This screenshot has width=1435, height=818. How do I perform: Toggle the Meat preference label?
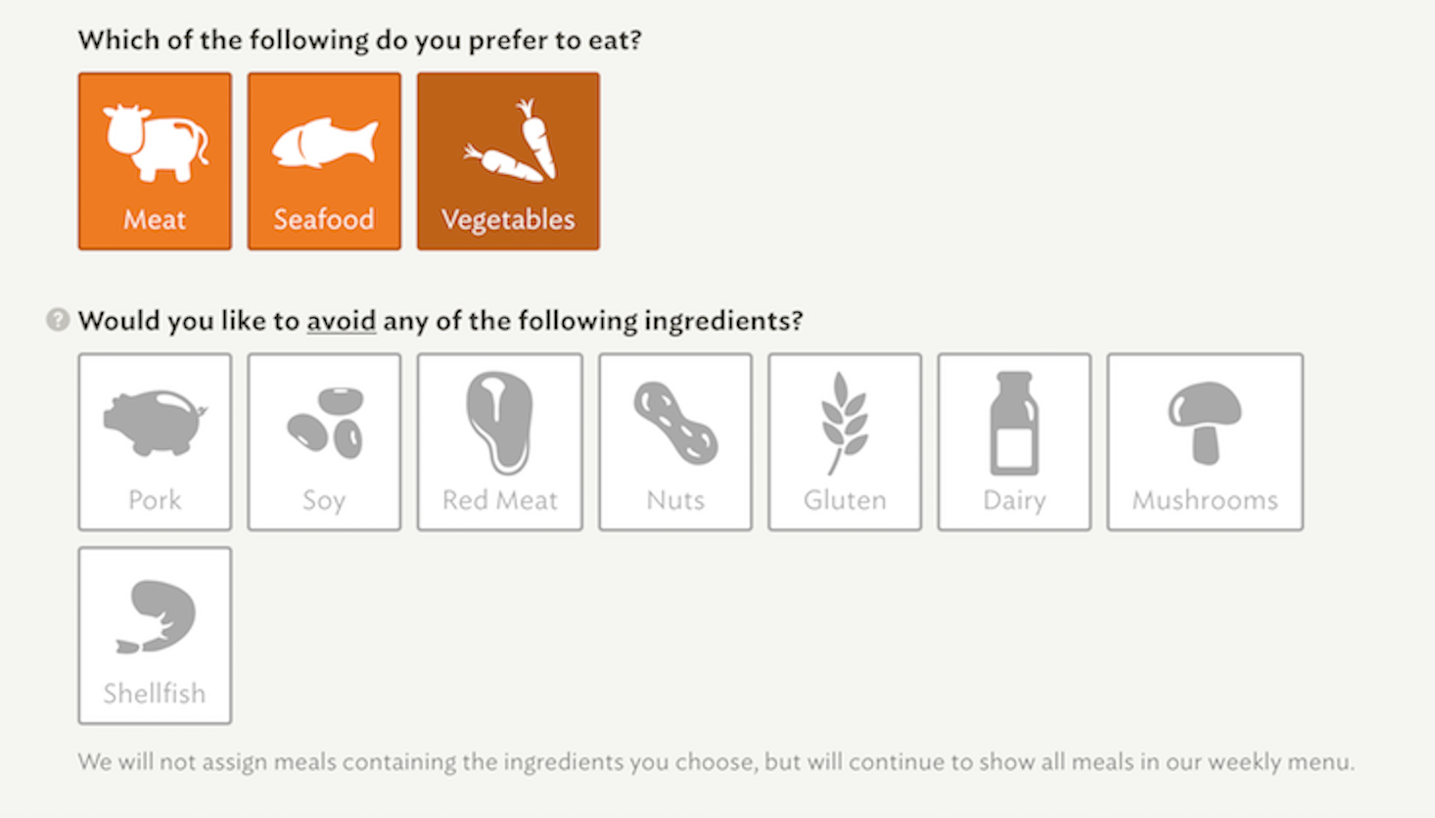(155, 219)
